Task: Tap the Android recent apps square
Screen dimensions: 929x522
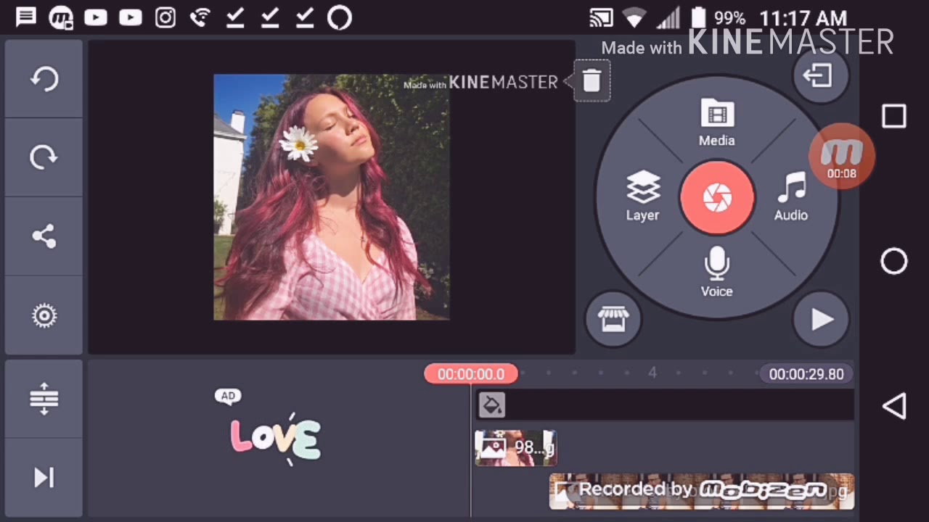Action: pyautogui.click(x=894, y=116)
